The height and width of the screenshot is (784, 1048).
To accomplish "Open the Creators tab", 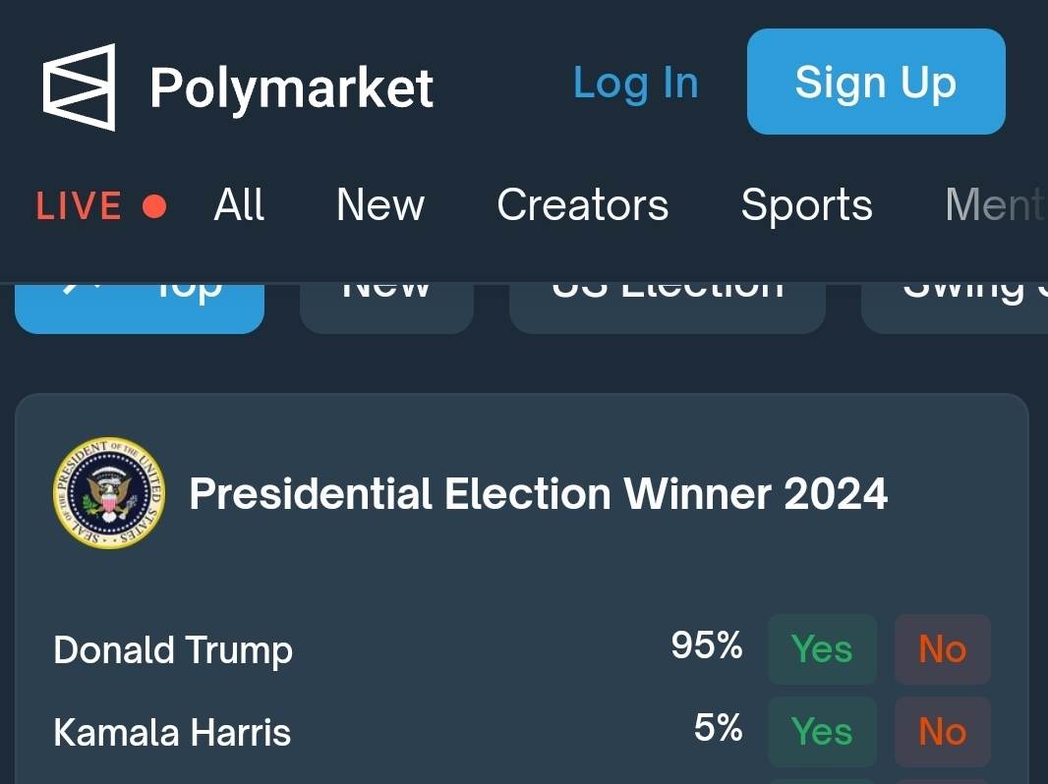I will pyautogui.click(x=582, y=205).
